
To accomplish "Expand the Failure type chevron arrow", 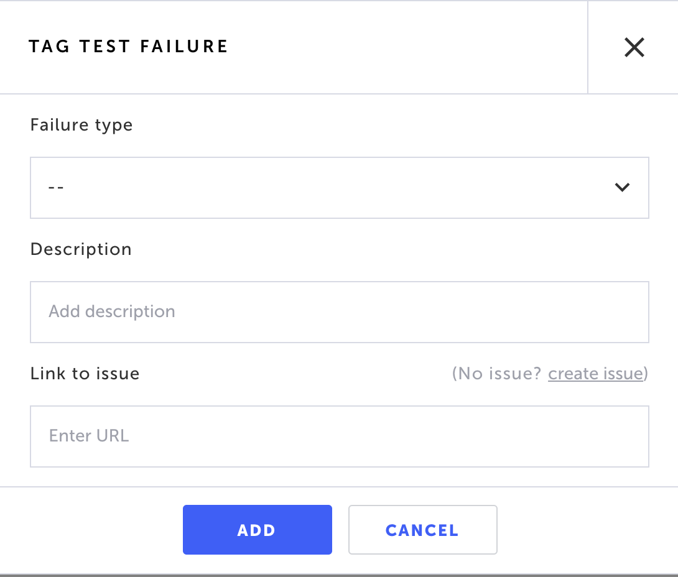I will pyautogui.click(x=622, y=187).
